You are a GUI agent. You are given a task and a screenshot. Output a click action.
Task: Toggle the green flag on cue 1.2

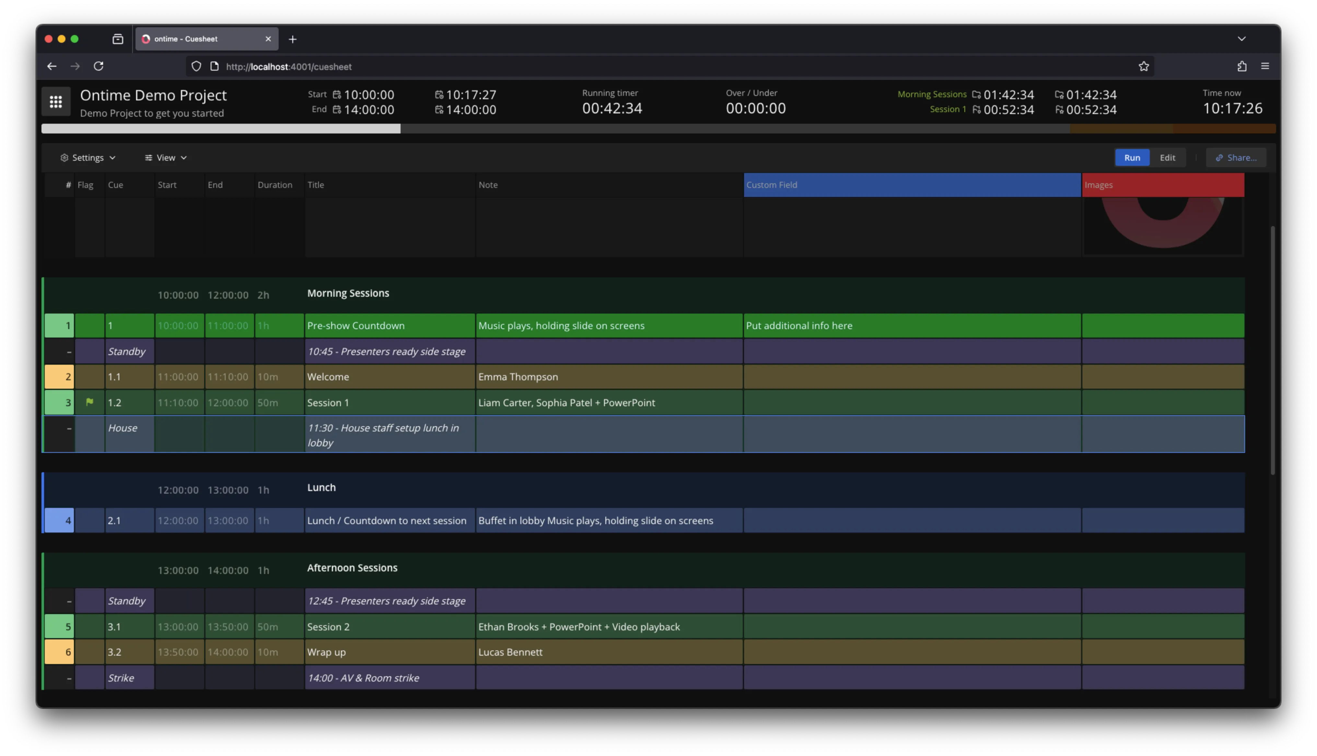click(89, 402)
